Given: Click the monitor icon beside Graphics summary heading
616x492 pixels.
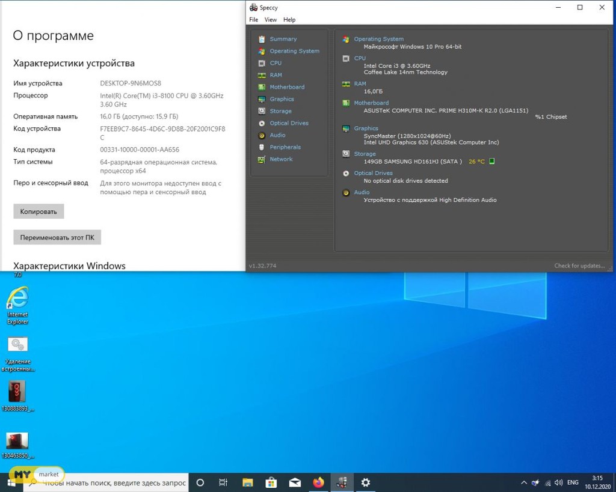Looking at the screenshot, I should [x=346, y=129].
